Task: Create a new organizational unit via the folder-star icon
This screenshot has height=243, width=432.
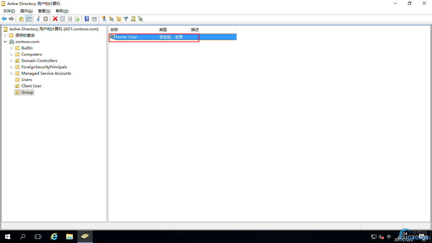Action: tap(119, 19)
